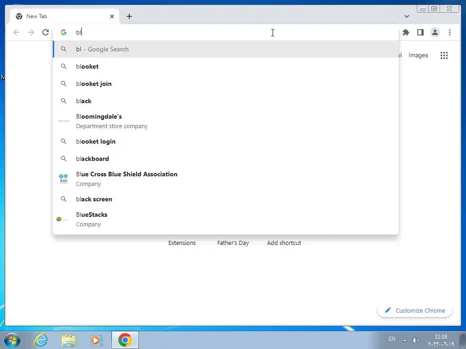The height and width of the screenshot is (349, 466).
Task: Choose Blue Cross Blue Shield Association suggestion
Action: click(226, 179)
